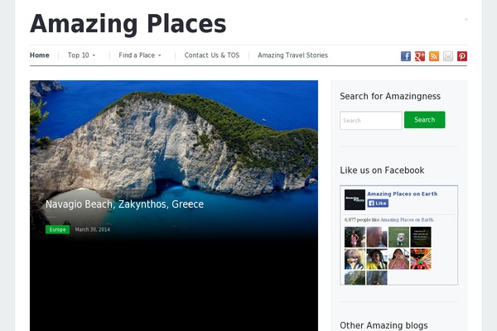This screenshot has height=331, width=497.
Task: Select the green Europe category tag
Action: click(57, 230)
